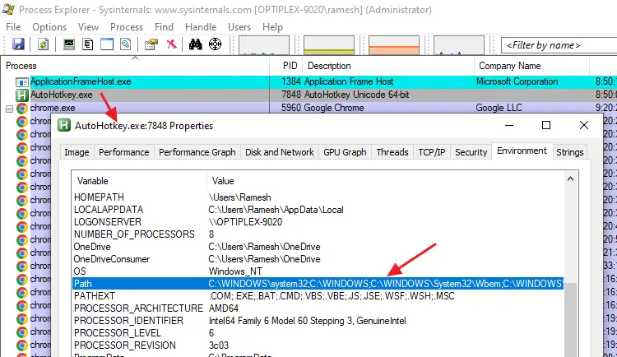Select the PROCESSOR_ARCHITECTURE variable row
Screen dimensions: 617x357
(318, 308)
